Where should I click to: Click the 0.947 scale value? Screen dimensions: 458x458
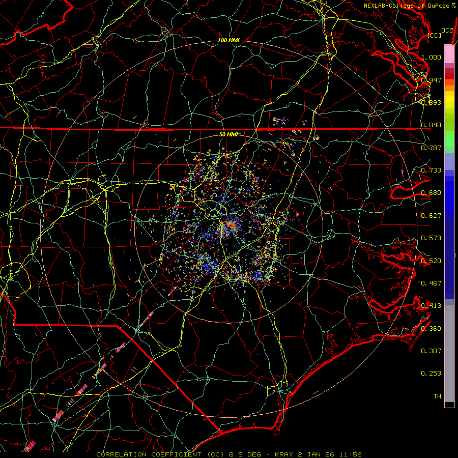pyautogui.click(x=431, y=80)
